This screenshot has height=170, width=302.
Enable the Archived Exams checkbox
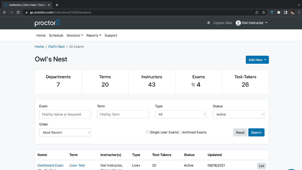pyautogui.click(x=180, y=132)
